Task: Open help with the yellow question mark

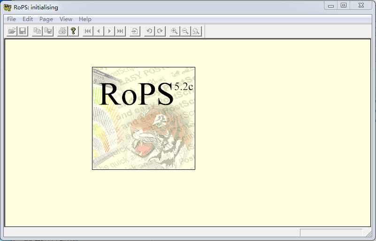Action: pos(73,31)
